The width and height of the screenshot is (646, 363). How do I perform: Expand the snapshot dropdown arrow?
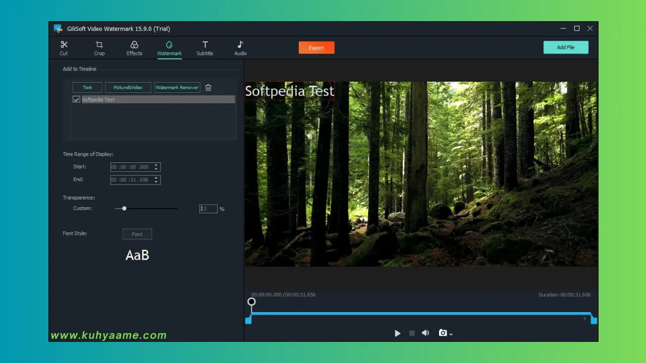pos(451,334)
